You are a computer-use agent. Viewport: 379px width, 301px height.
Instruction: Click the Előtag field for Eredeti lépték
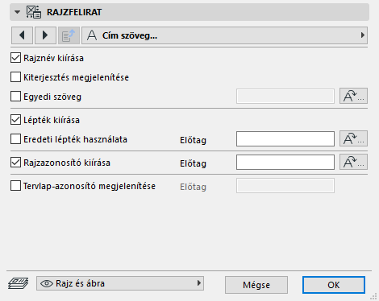pos(285,138)
